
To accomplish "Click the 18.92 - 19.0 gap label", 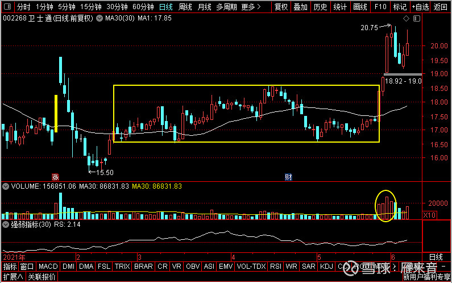I will 403,81.
